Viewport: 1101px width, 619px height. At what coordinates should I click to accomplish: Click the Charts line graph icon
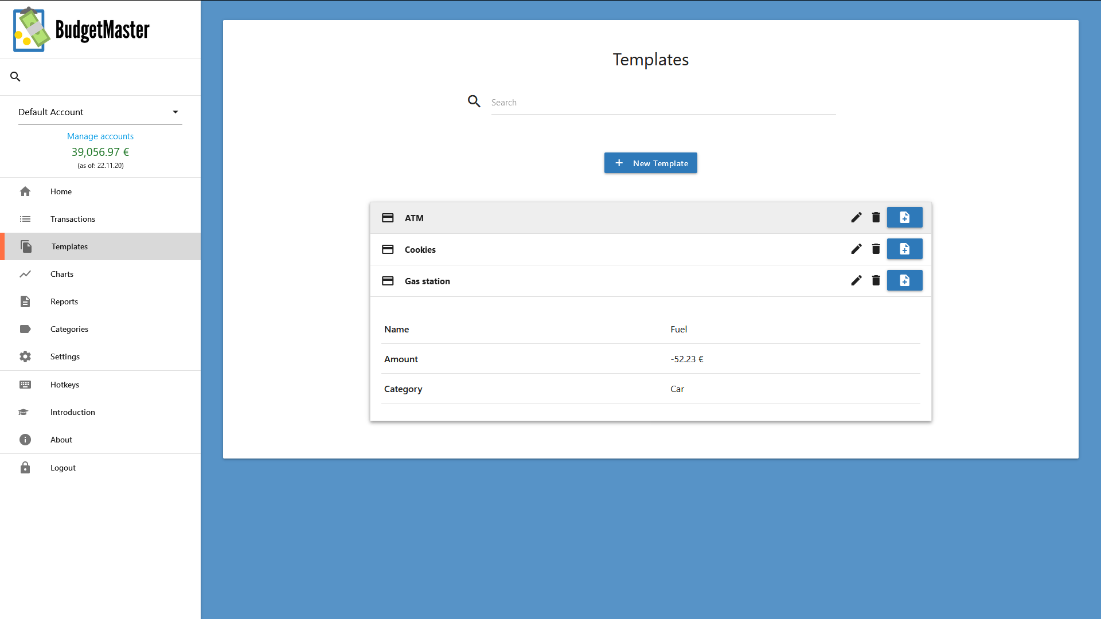[x=25, y=274]
